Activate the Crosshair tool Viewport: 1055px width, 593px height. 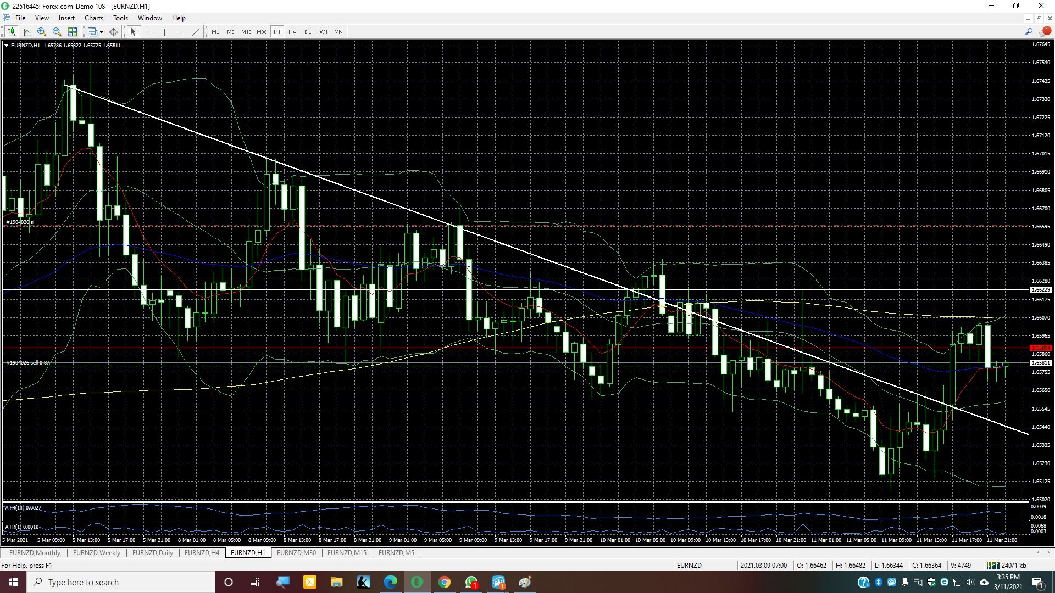(149, 32)
